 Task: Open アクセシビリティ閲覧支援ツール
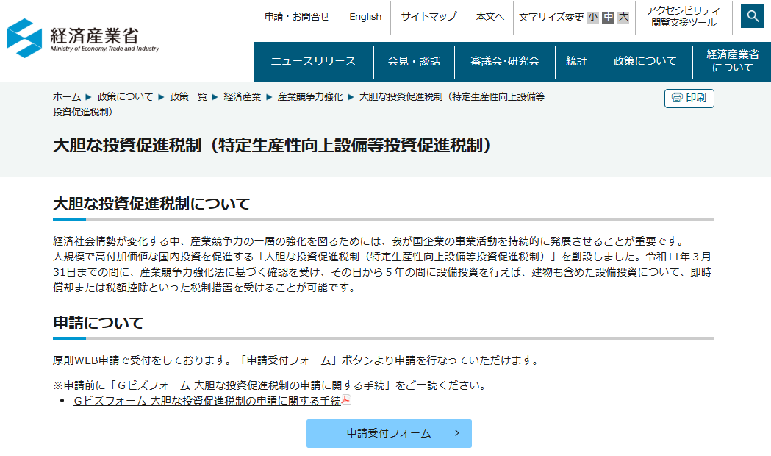pos(684,17)
